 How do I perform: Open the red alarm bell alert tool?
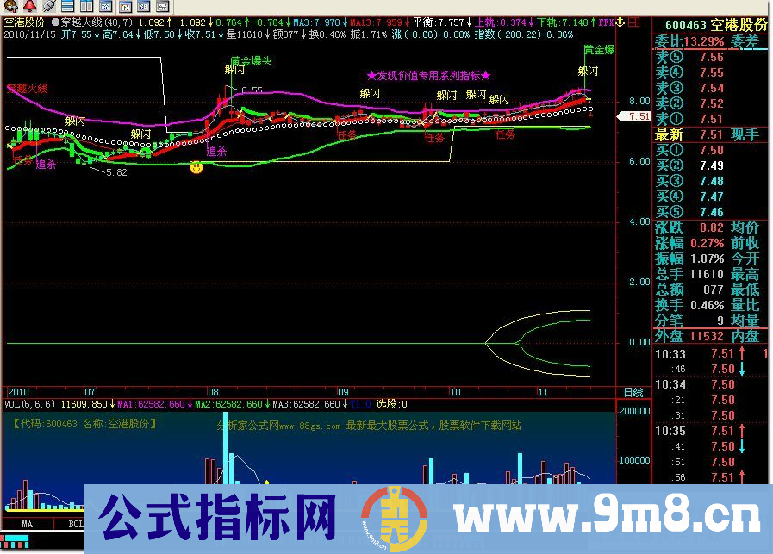[29, 6]
